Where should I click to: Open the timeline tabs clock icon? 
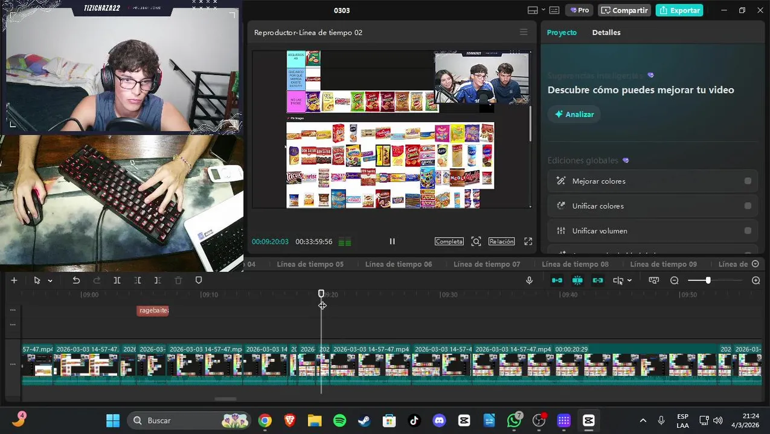click(x=755, y=264)
